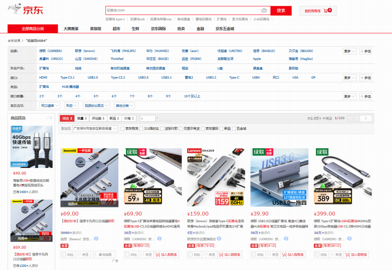This screenshot has height=270, width=392.
Task: Add ¥39.90 UGREEN hub to cart
Action: pos(293,255)
